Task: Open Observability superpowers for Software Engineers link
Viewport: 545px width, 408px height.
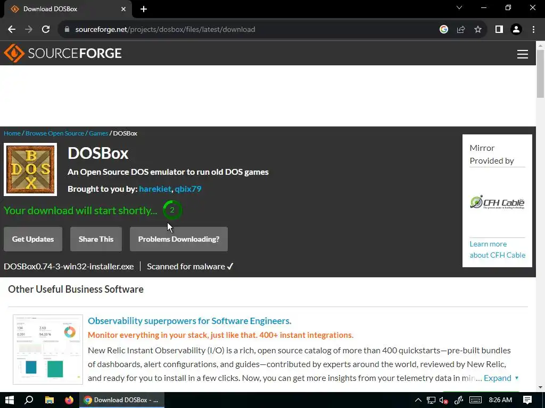Action: [x=189, y=321]
